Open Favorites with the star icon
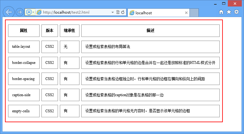The width and height of the screenshot is (244, 134). tap(229, 12)
